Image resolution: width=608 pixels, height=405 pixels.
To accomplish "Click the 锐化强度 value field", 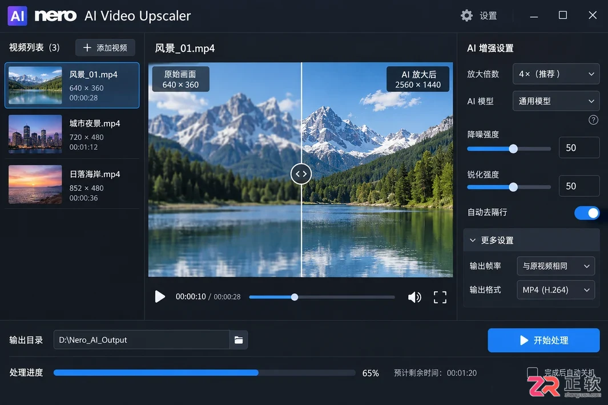I will coord(579,186).
